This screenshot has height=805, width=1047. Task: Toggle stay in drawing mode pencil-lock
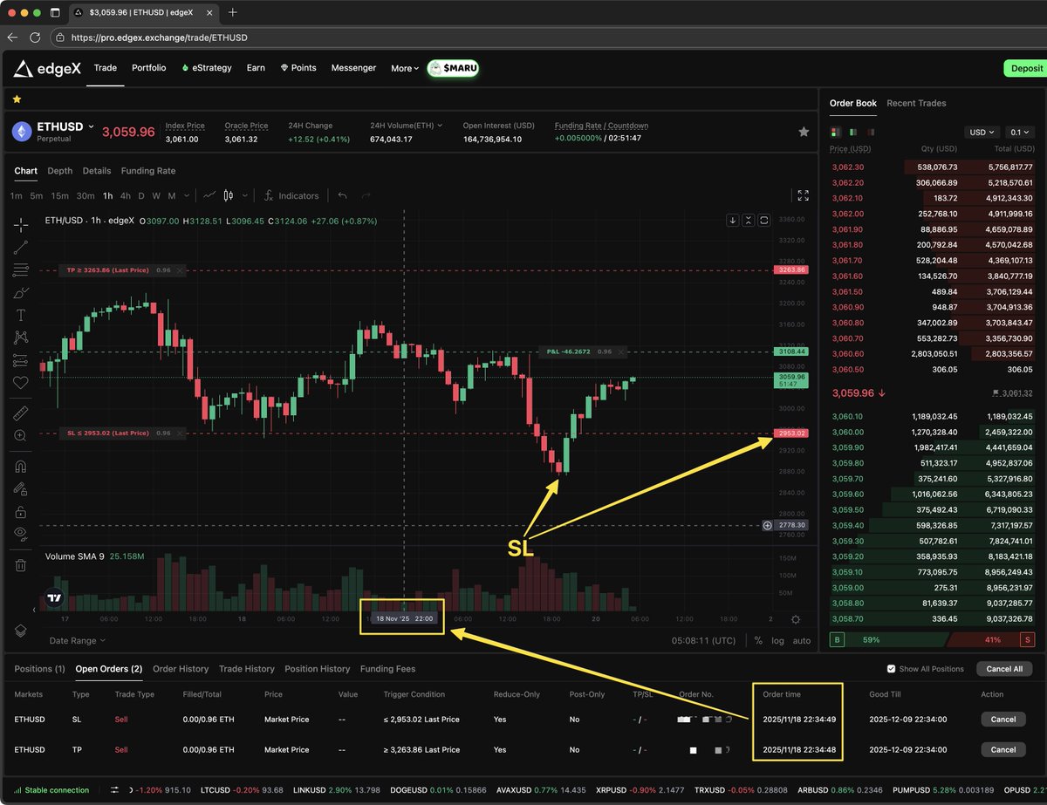[x=21, y=489]
